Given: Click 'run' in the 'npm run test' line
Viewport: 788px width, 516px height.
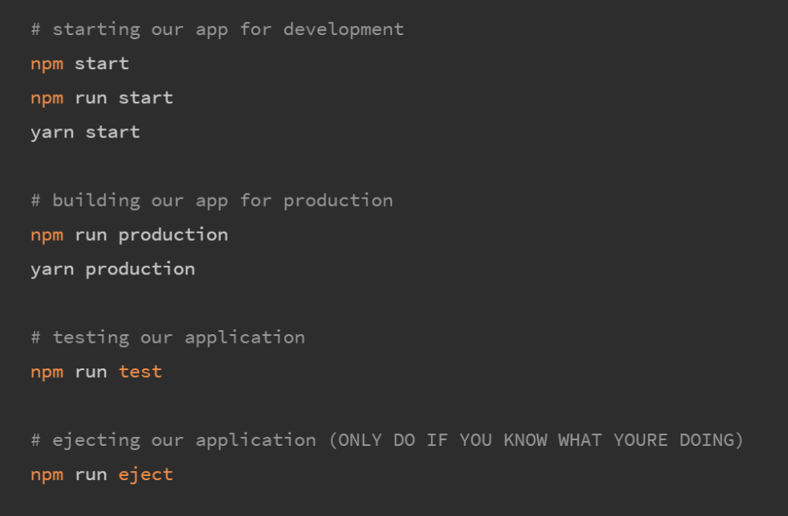Looking at the screenshot, I should (x=91, y=372).
